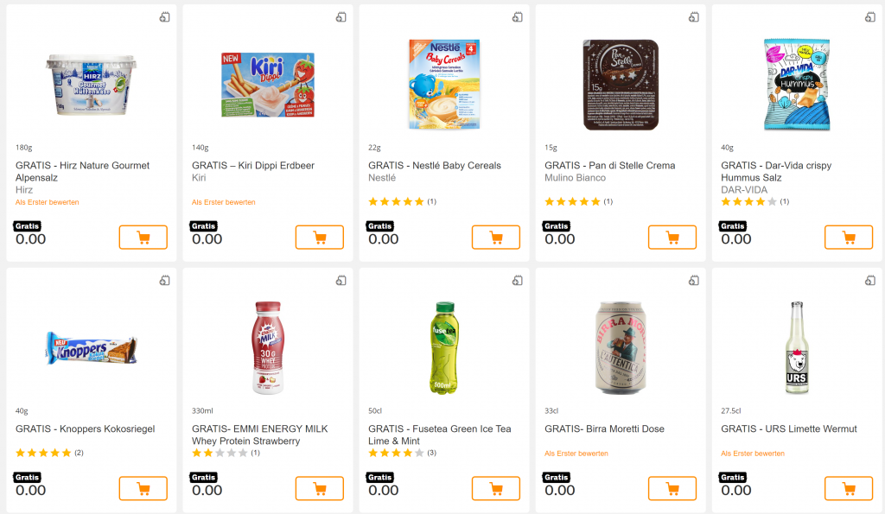Click cart button for Kiri Dippi Erdbeer
Image resolution: width=885 pixels, height=514 pixels.
pos(319,237)
